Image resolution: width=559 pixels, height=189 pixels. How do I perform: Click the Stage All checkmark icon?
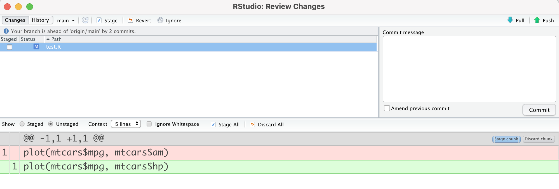tap(213, 125)
